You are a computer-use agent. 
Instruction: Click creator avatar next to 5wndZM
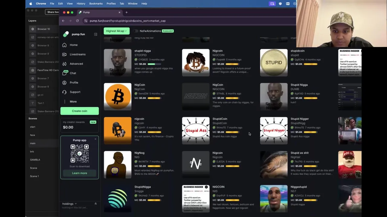tap(136, 94)
